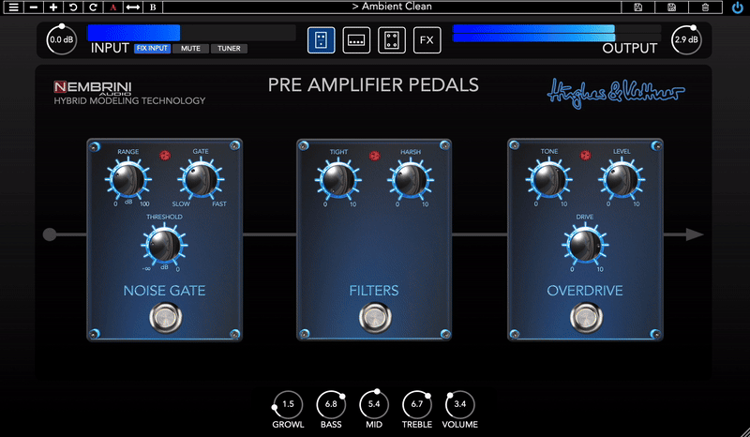Switch to the pre-amp pedals view
Viewport: 750px width, 437px height.
point(321,40)
